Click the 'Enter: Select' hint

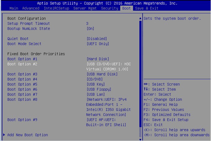tap(157, 94)
